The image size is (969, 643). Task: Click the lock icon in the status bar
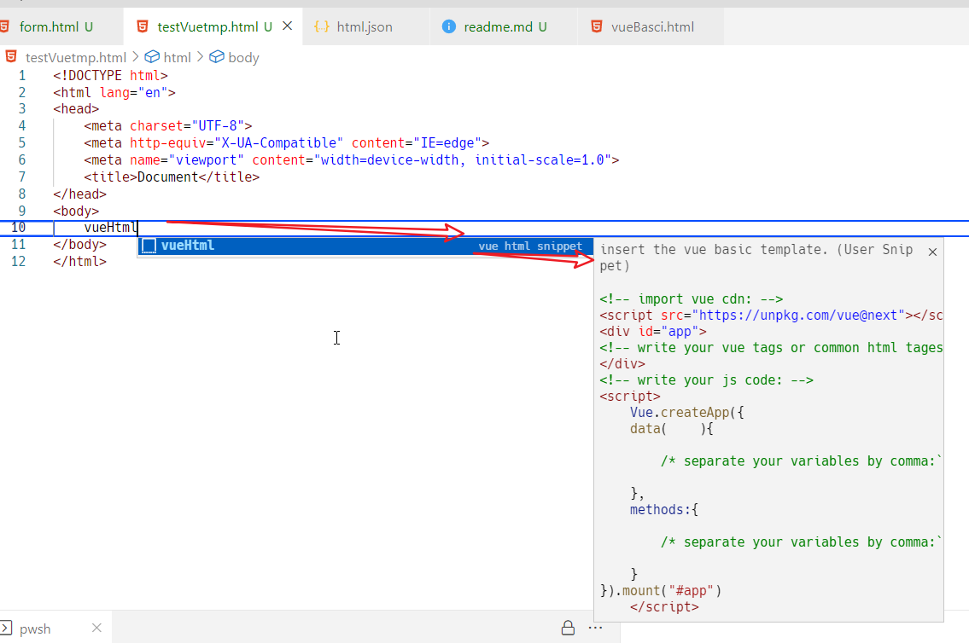point(568,628)
